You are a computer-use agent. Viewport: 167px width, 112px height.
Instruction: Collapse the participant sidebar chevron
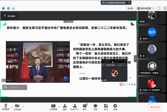tap(135, 59)
